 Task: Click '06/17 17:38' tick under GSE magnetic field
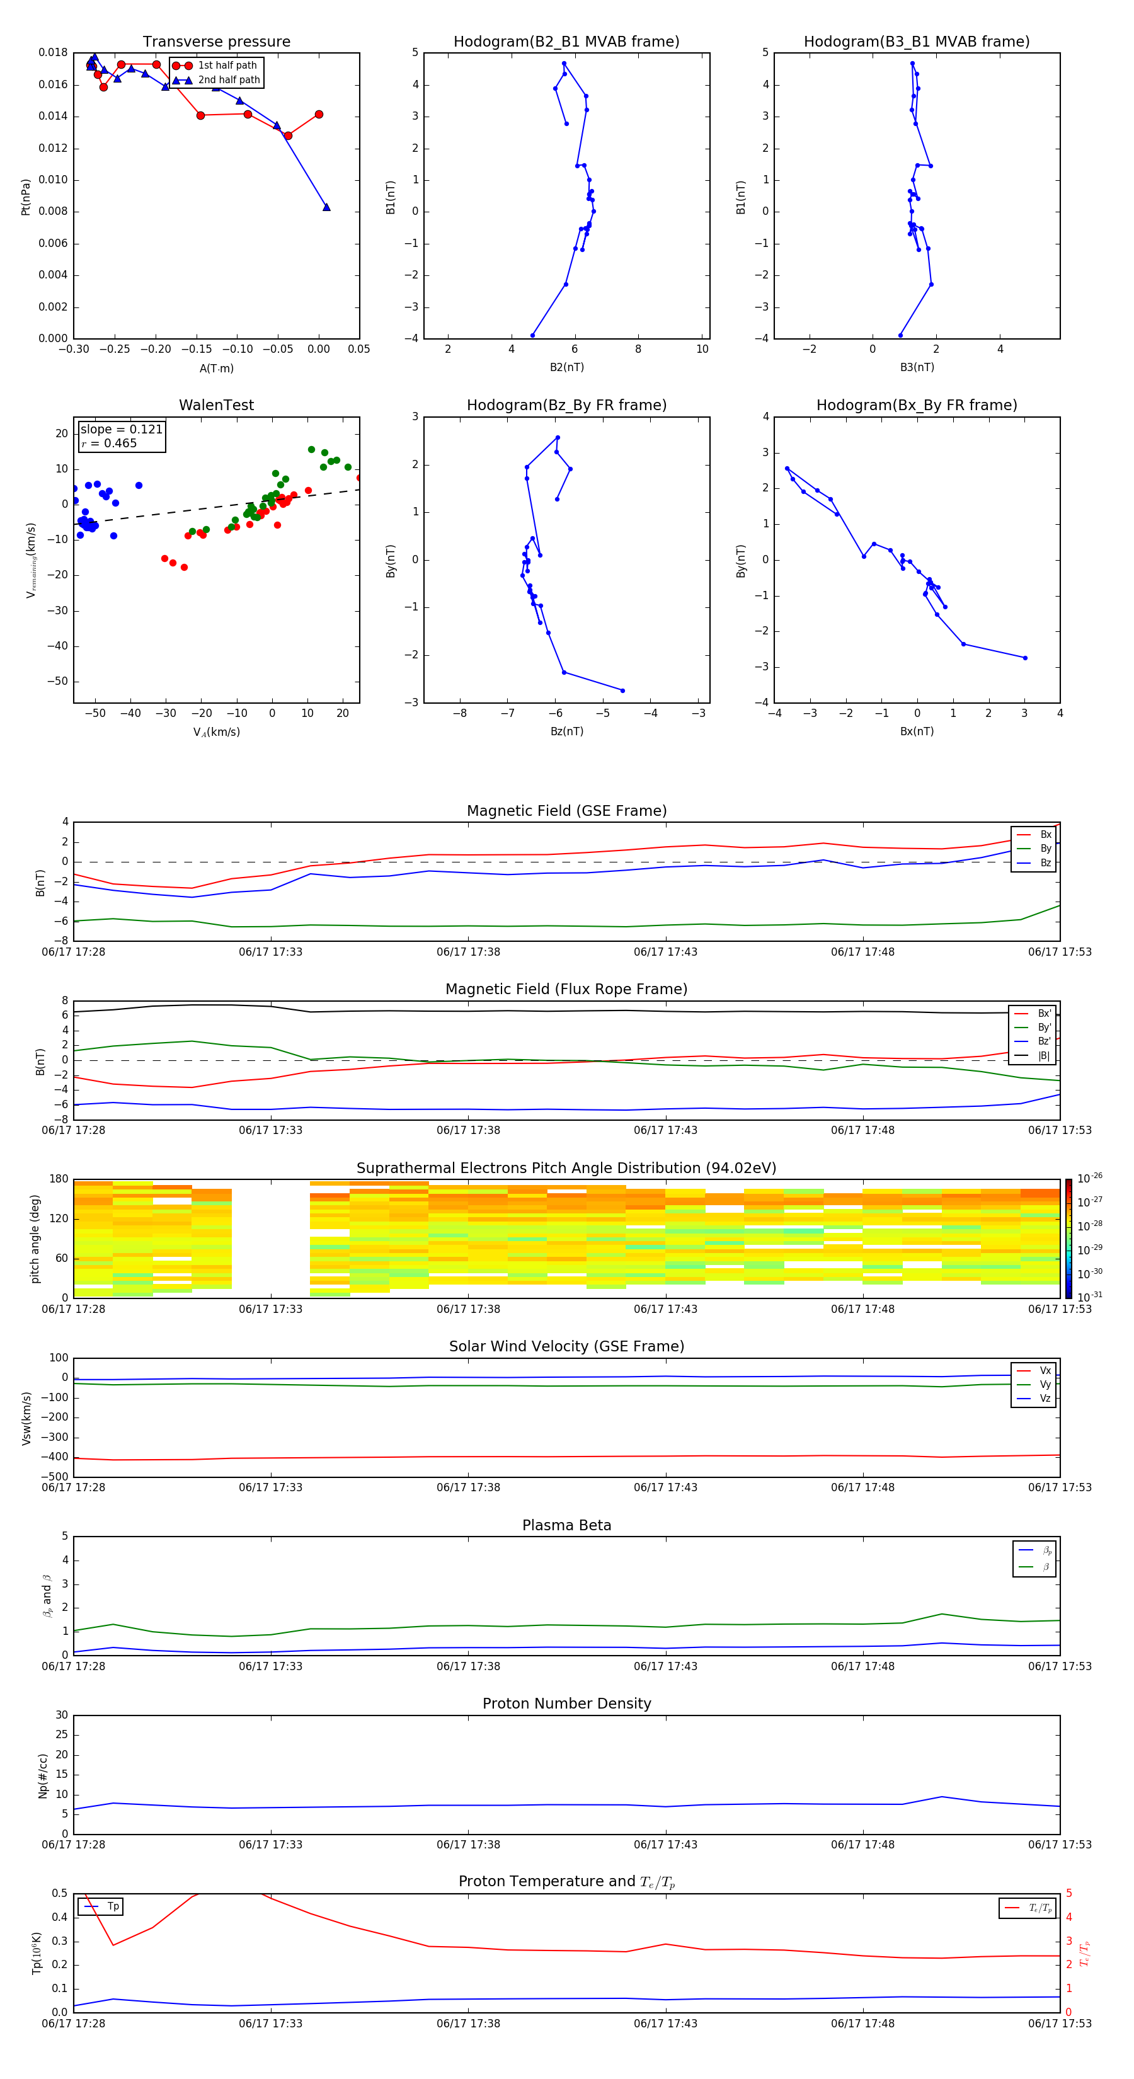tap(468, 953)
